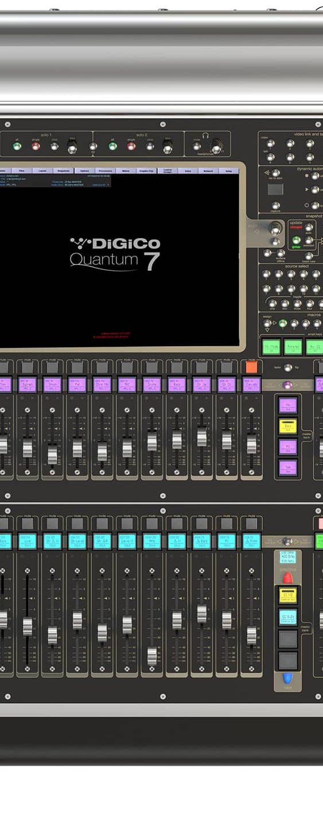This screenshot has height=821, width=323.
Task: Open the Layout tab on the touchscreen
Action: [x=42, y=171]
